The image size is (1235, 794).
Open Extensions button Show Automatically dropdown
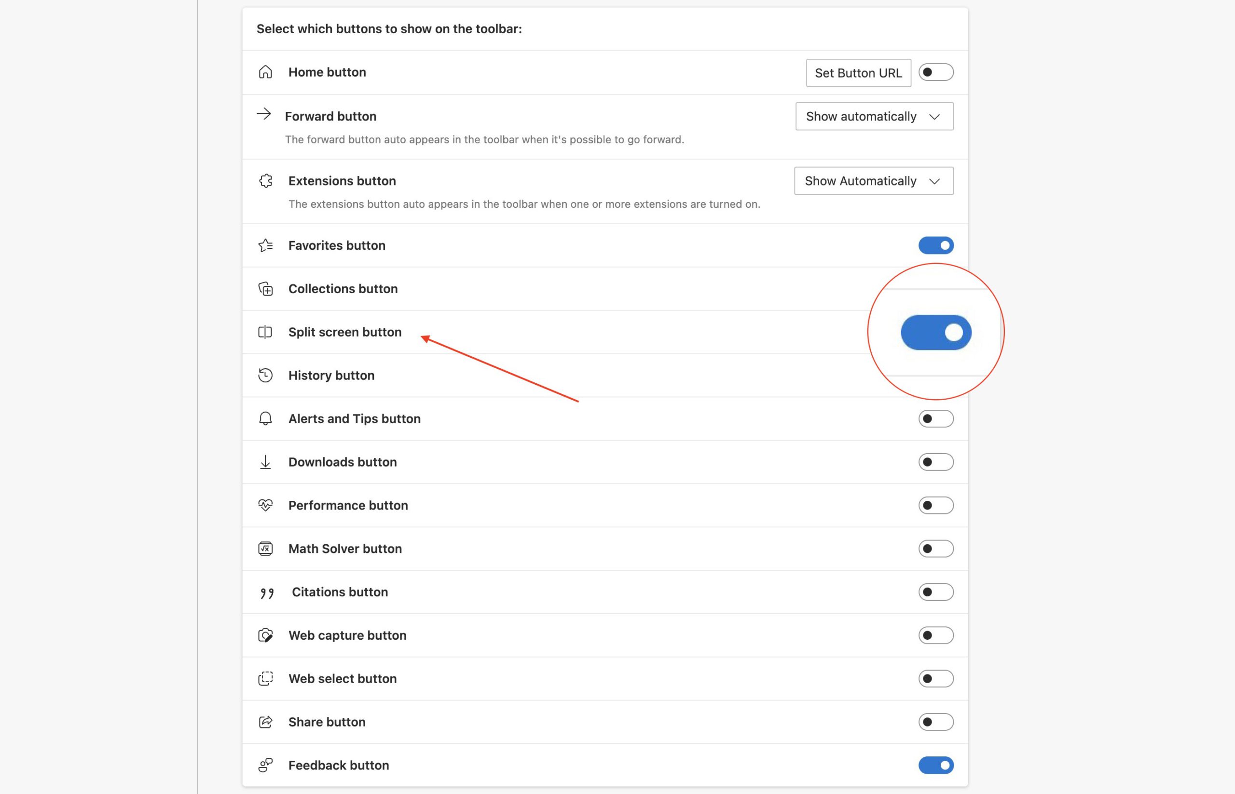coord(873,181)
